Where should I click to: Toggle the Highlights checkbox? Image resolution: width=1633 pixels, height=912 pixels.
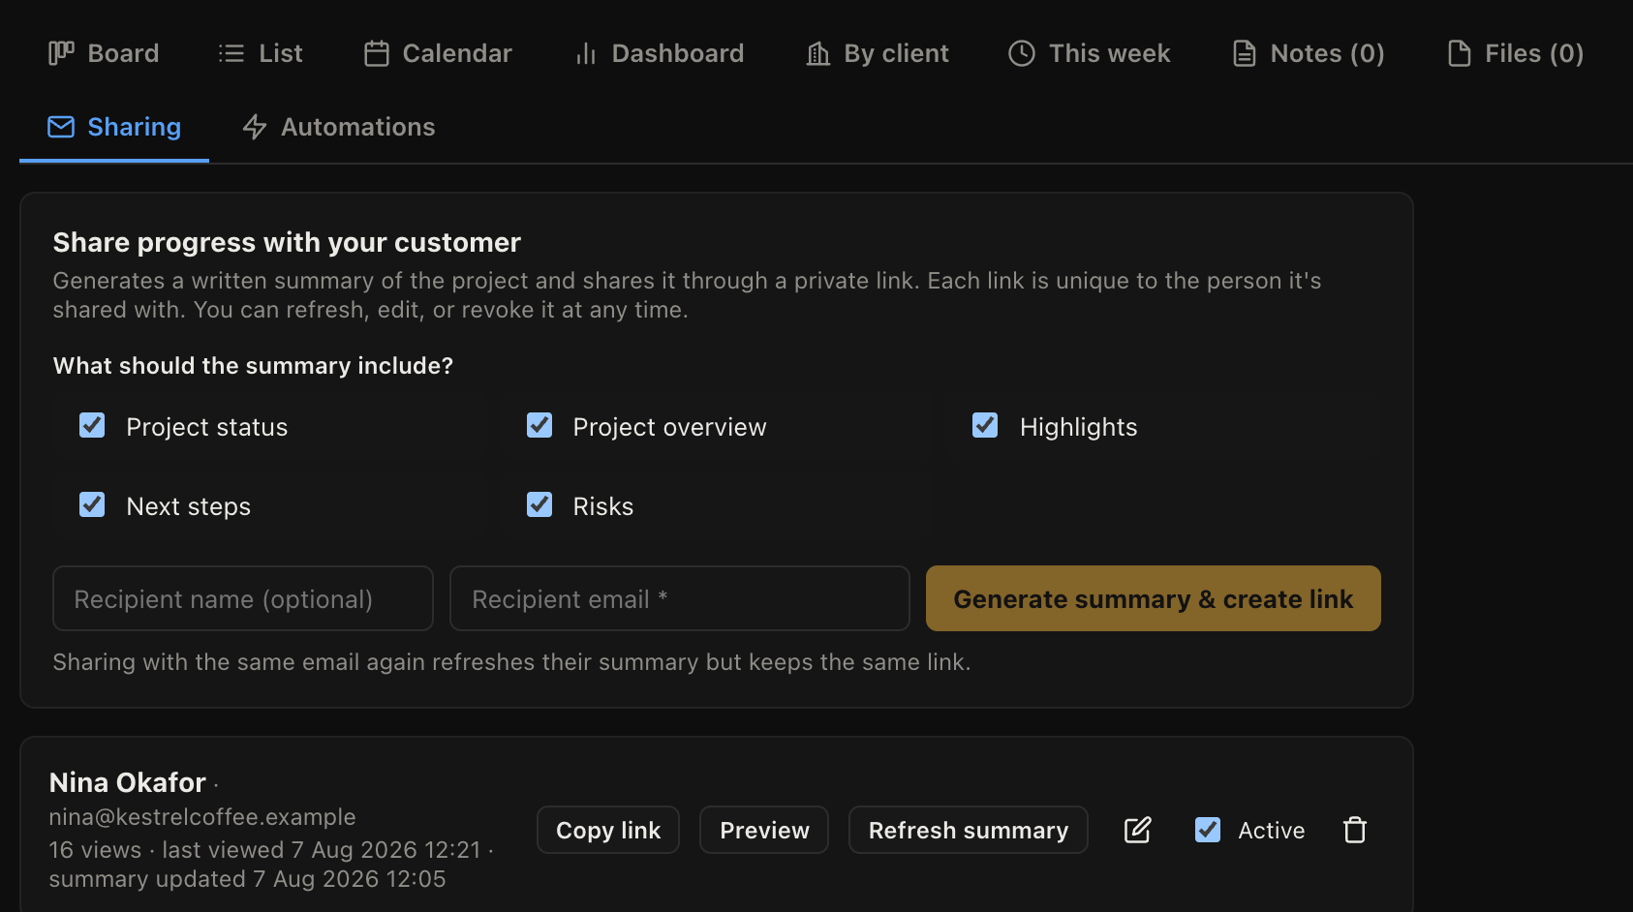pos(985,426)
